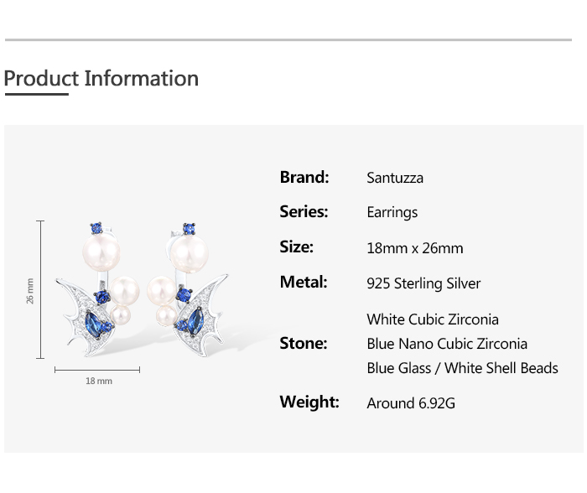
Task: Click the Product Information heading
Action: click(101, 79)
